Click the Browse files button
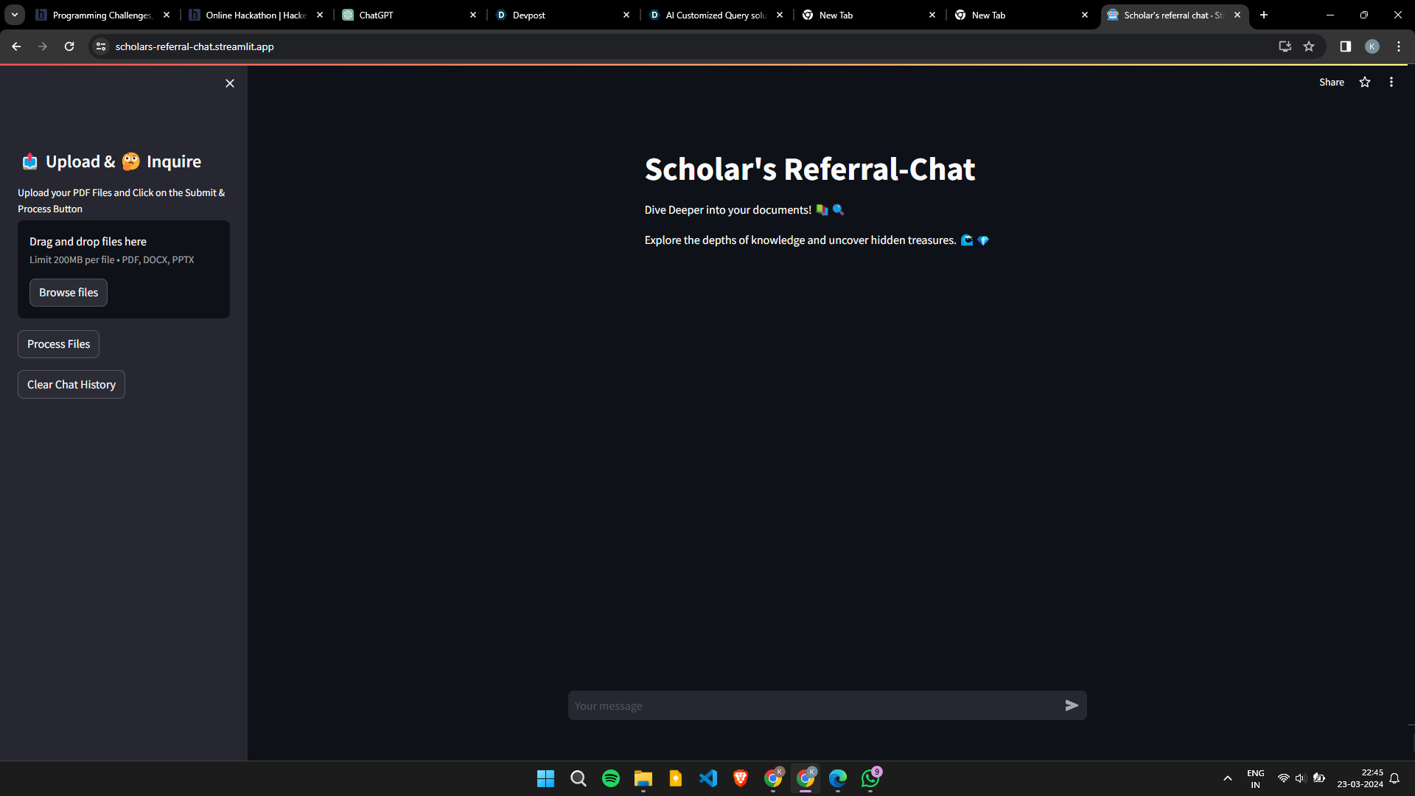1415x796 pixels. point(68,292)
